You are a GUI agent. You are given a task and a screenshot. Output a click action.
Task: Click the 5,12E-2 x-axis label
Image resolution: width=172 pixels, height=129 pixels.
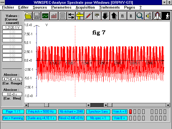click(x=55, y=63)
